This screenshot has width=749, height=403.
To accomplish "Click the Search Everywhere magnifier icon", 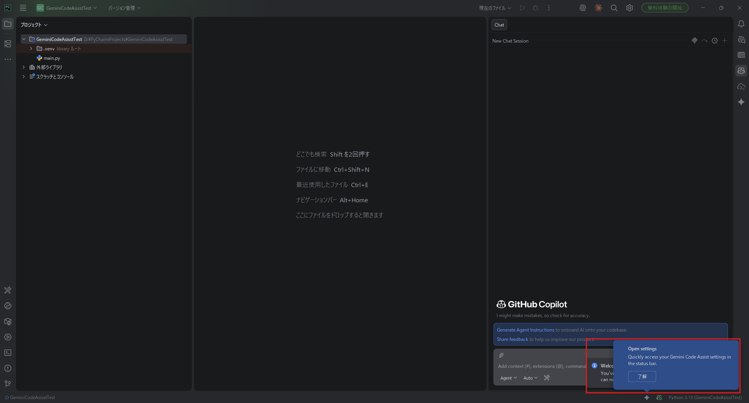I will tap(614, 8).
